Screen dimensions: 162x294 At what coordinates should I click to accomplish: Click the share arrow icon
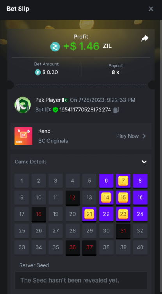[145, 38]
